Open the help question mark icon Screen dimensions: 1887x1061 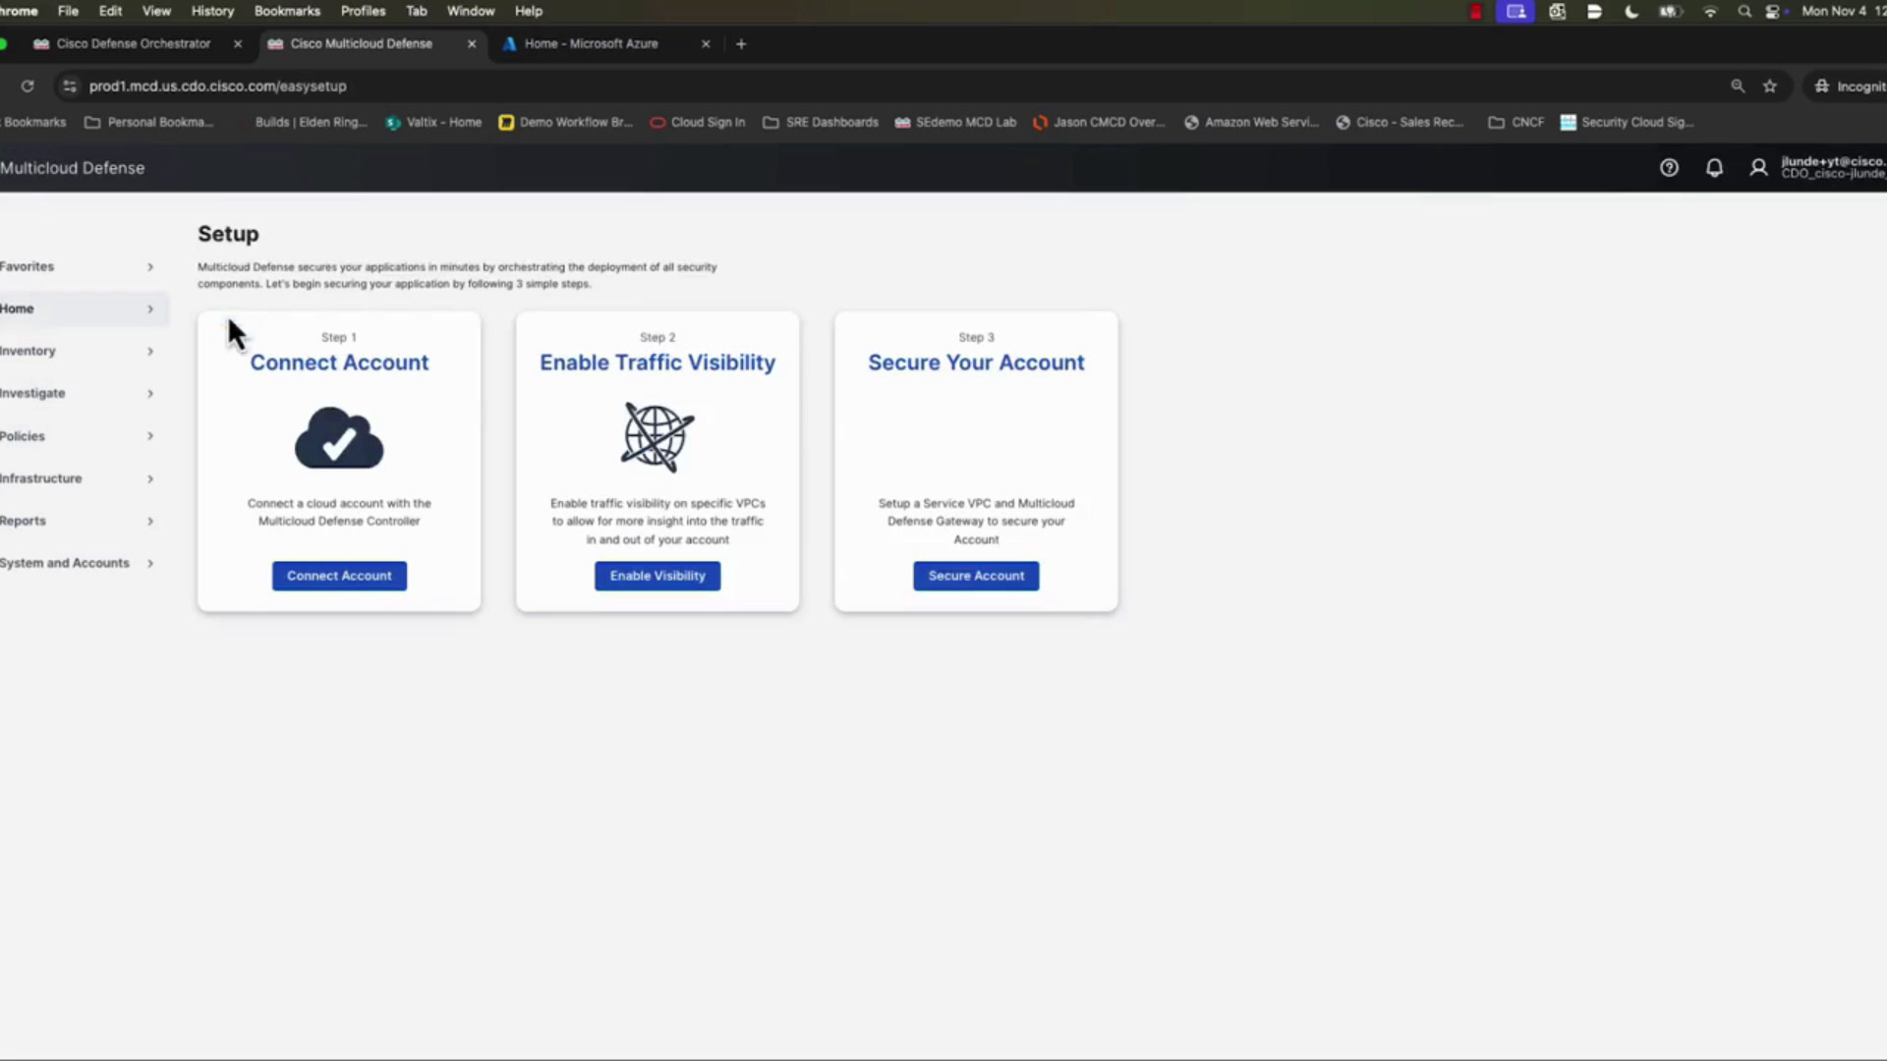tap(1669, 168)
